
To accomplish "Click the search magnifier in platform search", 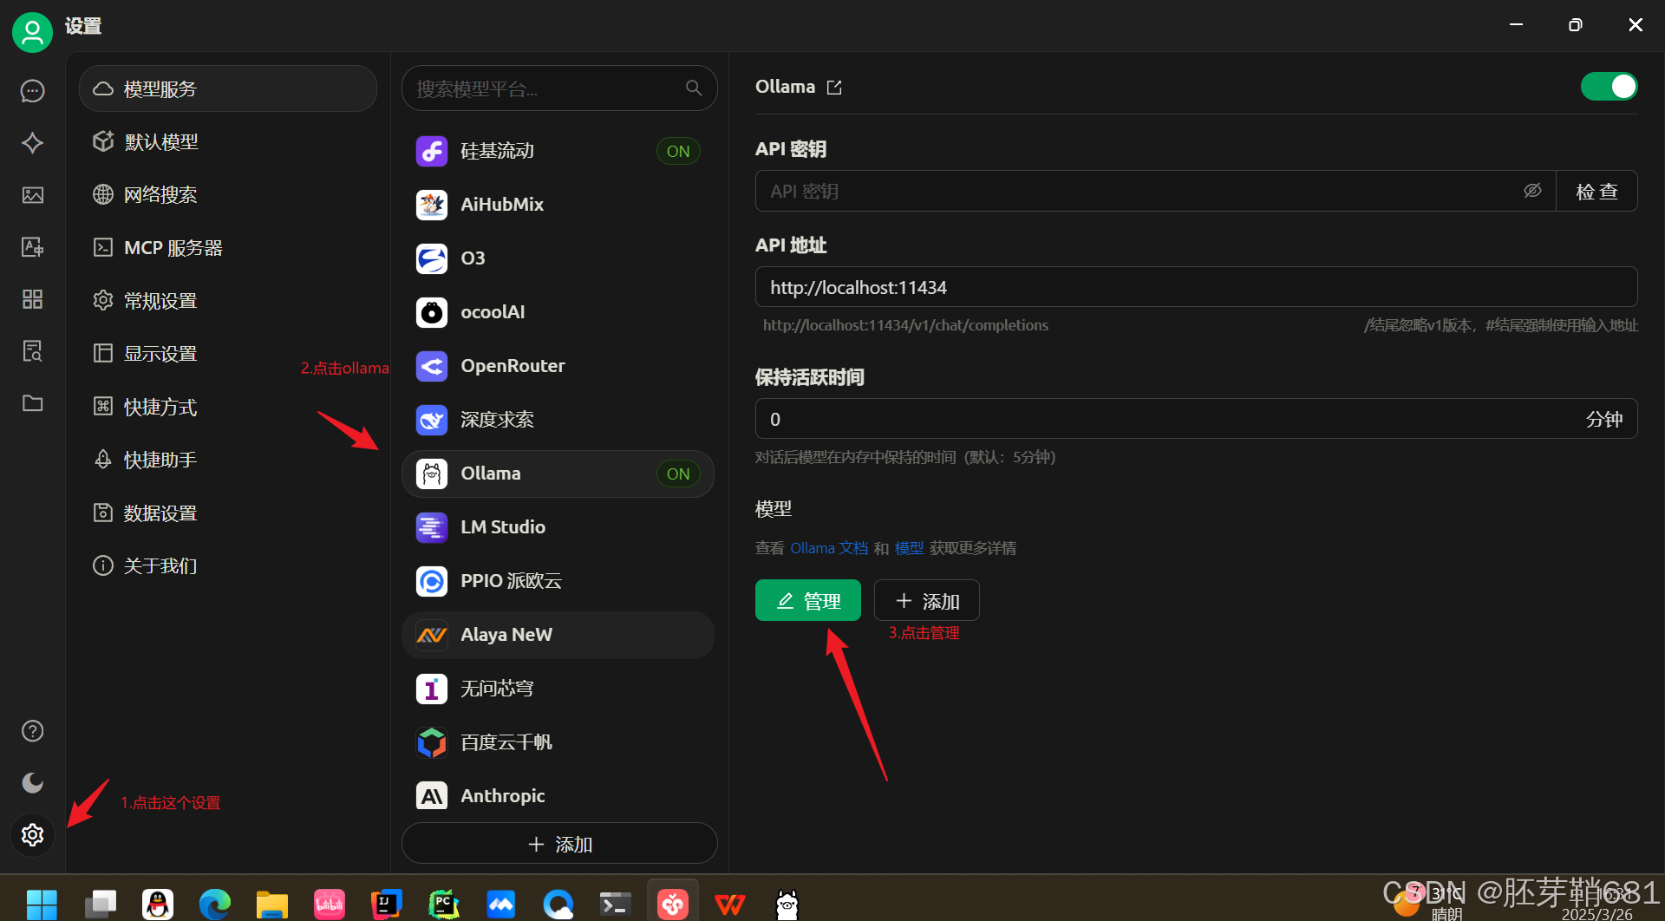I will pyautogui.click(x=694, y=88).
